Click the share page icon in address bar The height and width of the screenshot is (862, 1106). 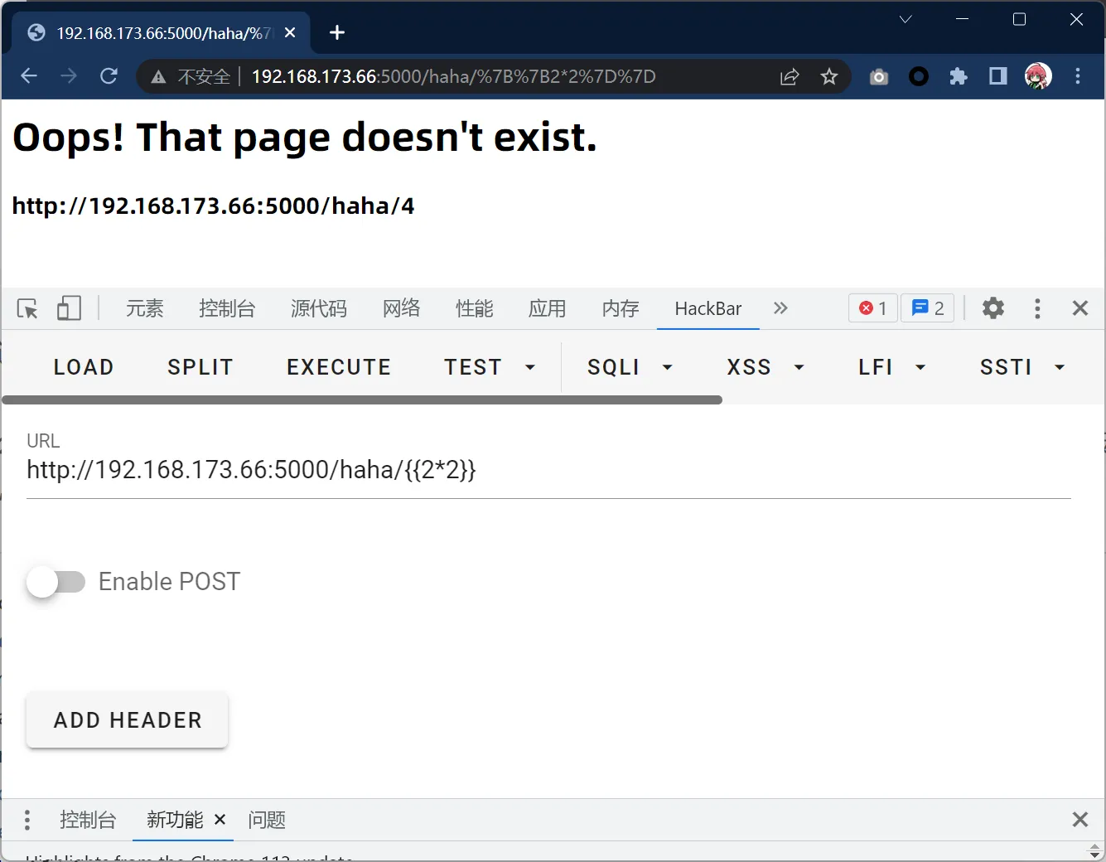click(x=789, y=77)
